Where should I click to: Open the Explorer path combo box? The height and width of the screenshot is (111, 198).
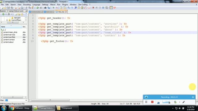point(14,11)
